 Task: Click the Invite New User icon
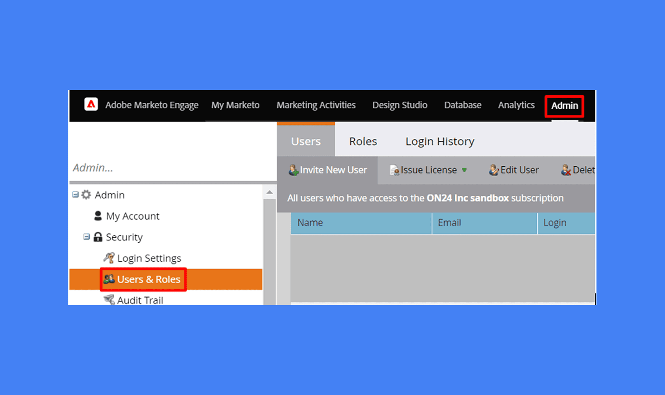pyautogui.click(x=293, y=170)
